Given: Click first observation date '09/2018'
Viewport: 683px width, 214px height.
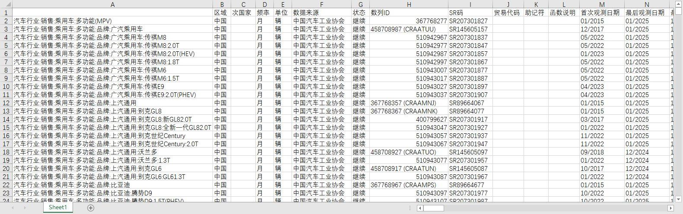Looking at the screenshot, I should tap(602, 152).
